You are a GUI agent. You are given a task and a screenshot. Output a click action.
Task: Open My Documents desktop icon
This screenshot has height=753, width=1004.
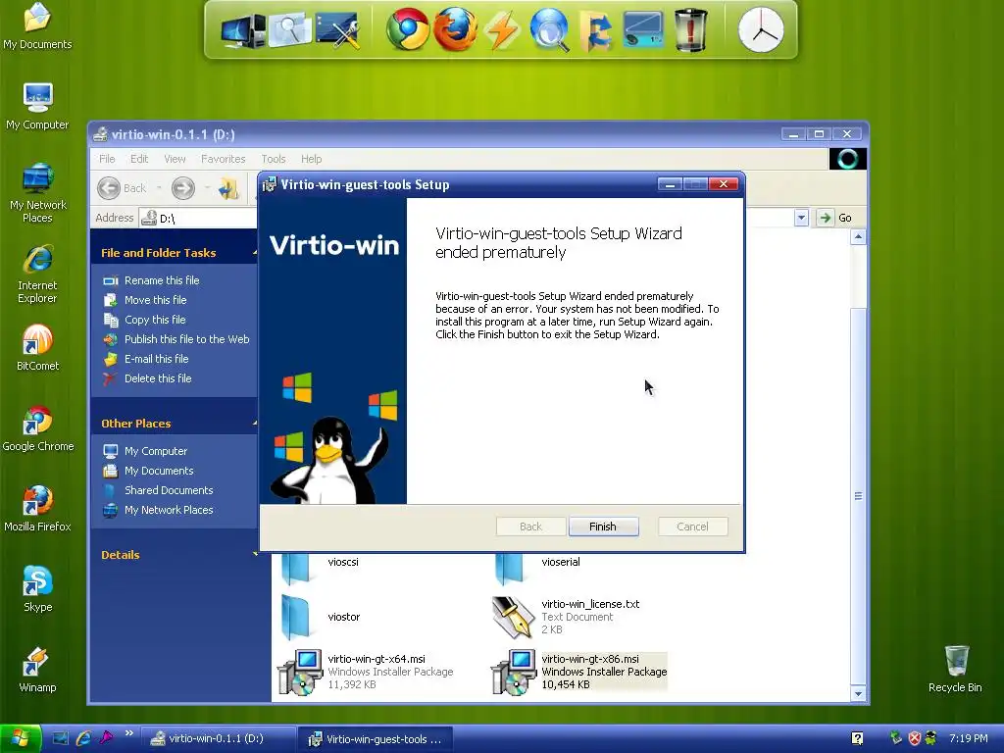pyautogui.click(x=37, y=25)
